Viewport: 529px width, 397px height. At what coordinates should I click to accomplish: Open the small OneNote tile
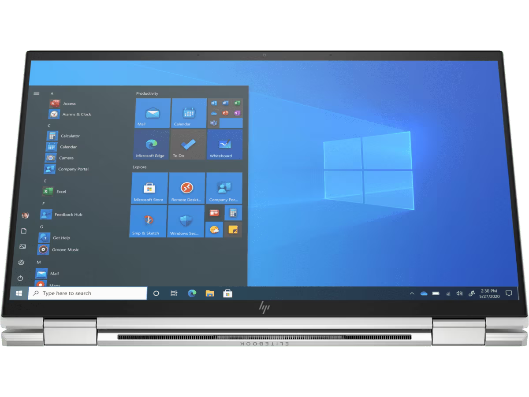click(237, 113)
